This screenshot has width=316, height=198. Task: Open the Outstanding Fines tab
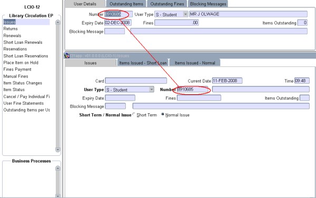coord(167,4)
